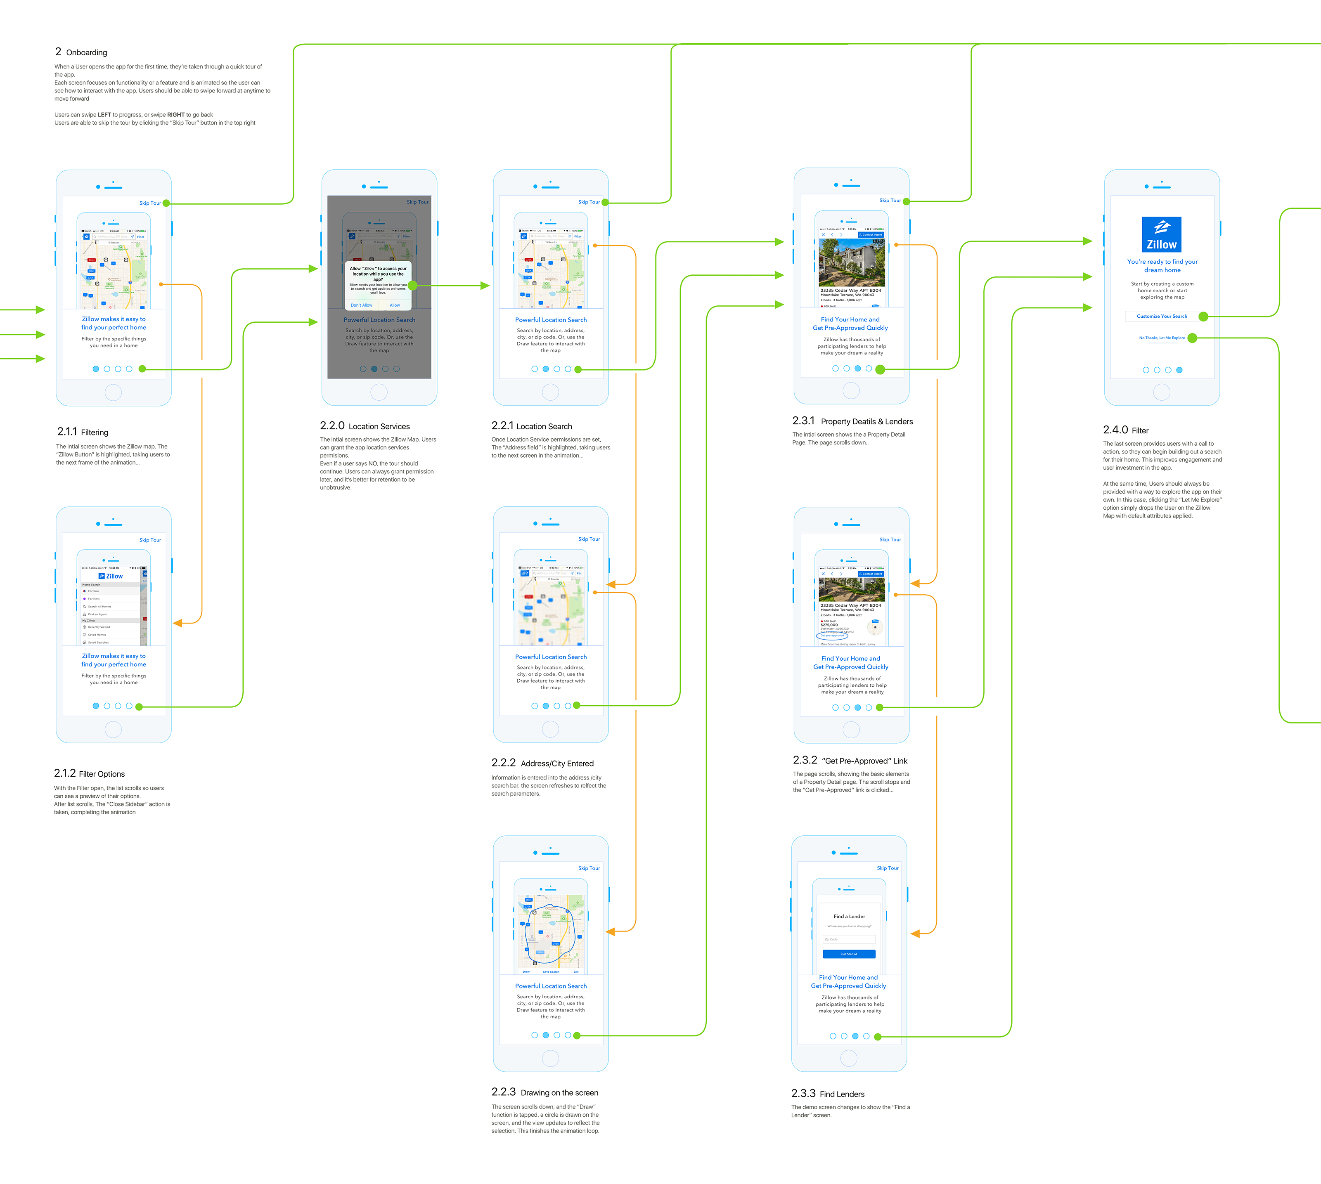Select the List tab in the 2.2.3 map screen
The height and width of the screenshot is (1184, 1321).
click(576, 972)
